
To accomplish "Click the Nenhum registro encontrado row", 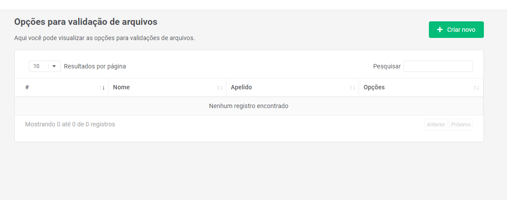I will click(x=249, y=106).
